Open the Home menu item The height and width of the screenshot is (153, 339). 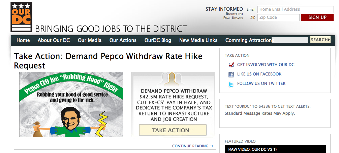pos(23,40)
